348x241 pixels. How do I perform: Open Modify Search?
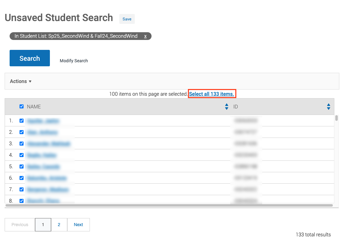pyautogui.click(x=74, y=61)
